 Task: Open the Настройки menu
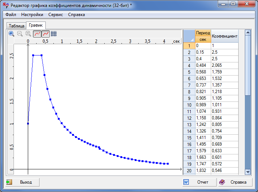point(32,15)
